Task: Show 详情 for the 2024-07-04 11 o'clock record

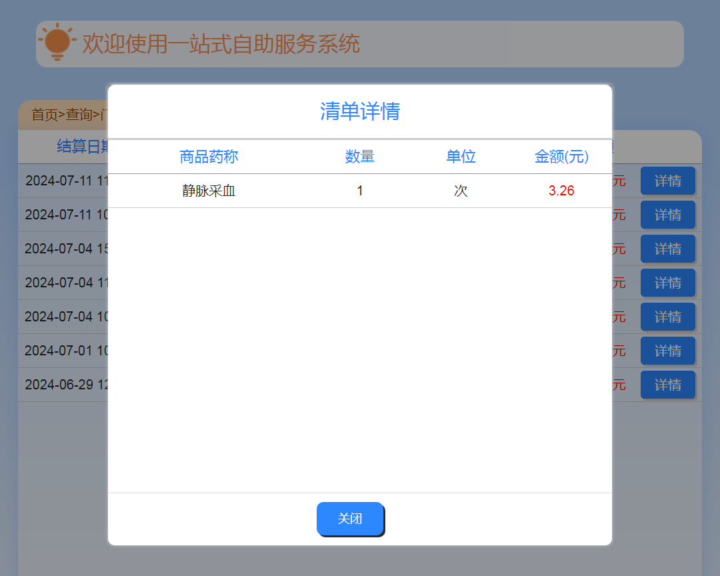Action: click(667, 283)
